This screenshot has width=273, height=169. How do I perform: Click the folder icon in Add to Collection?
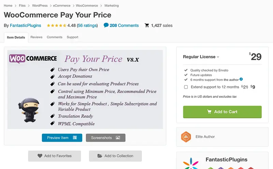100,156
